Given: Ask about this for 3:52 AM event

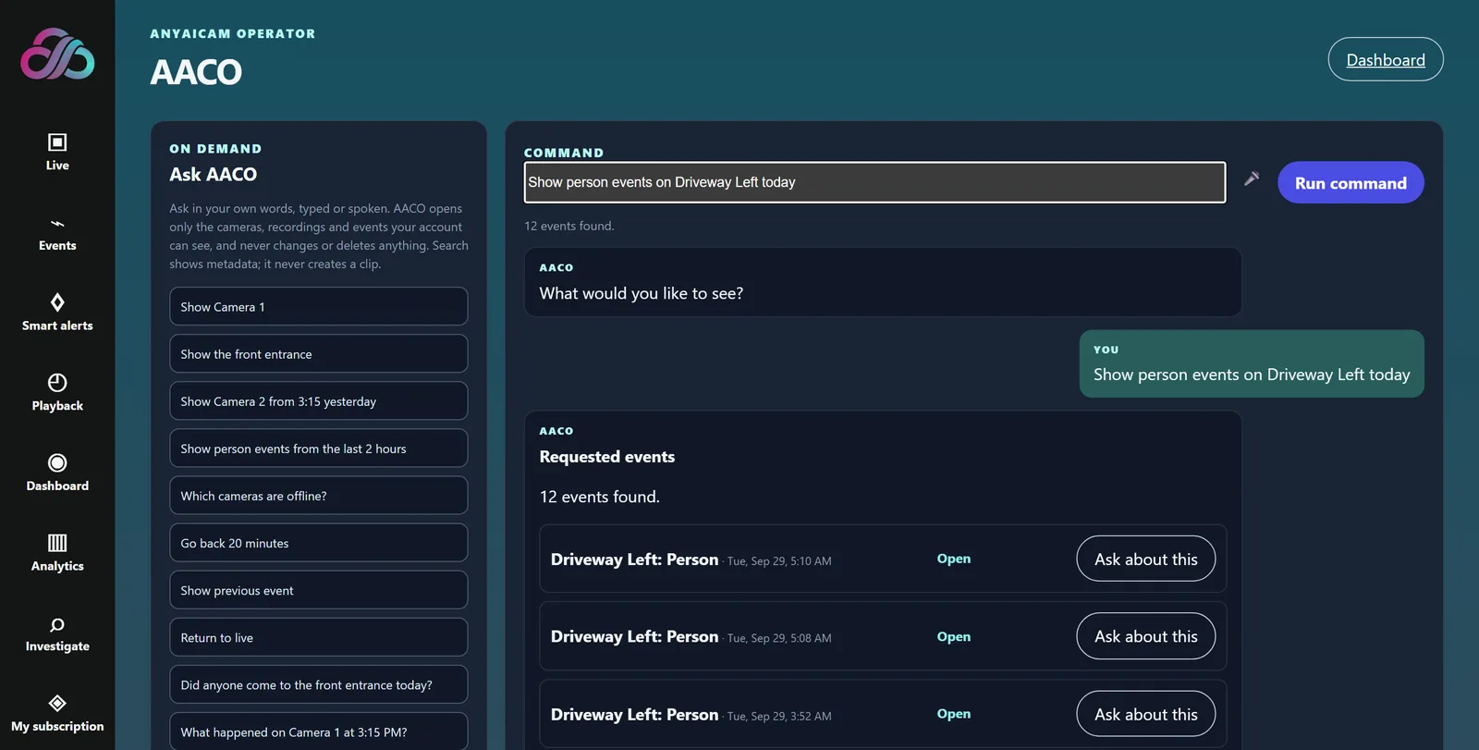Looking at the screenshot, I should click(1145, 714).
